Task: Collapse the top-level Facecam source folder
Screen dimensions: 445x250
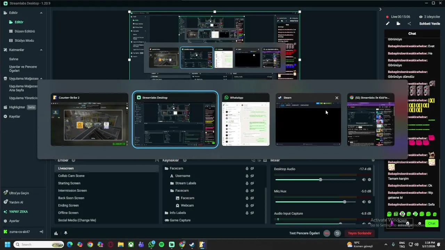Action: click(167, 169)
